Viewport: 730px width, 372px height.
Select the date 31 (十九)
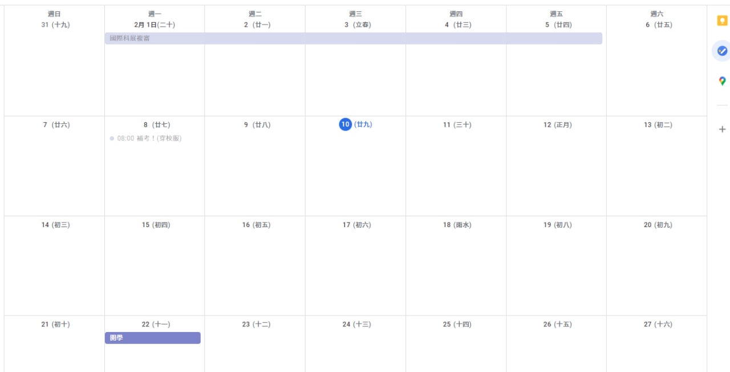[55, 25]
